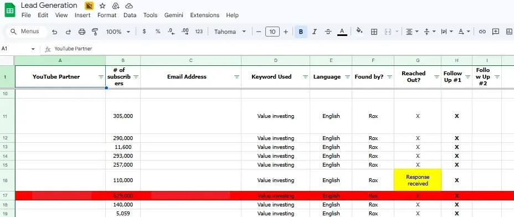Open filter on Email Address column
Screen dimensions: 514x217
(237, 77)
